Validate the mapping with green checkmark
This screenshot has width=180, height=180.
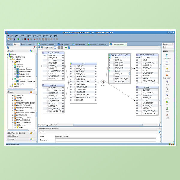(66, 47)
